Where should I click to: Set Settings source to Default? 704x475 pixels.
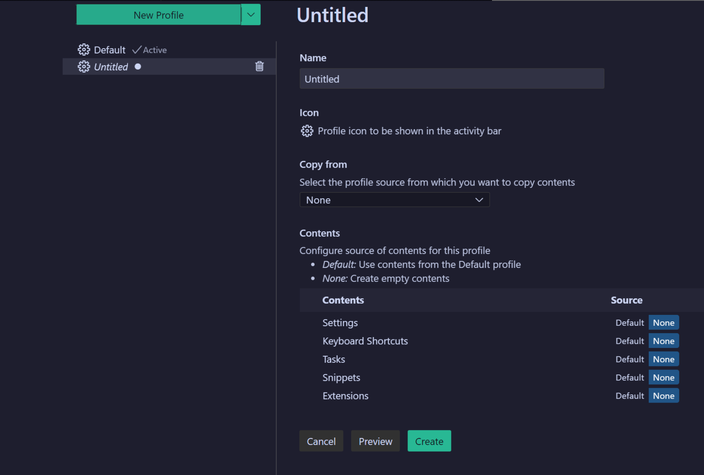coord(630,323)
